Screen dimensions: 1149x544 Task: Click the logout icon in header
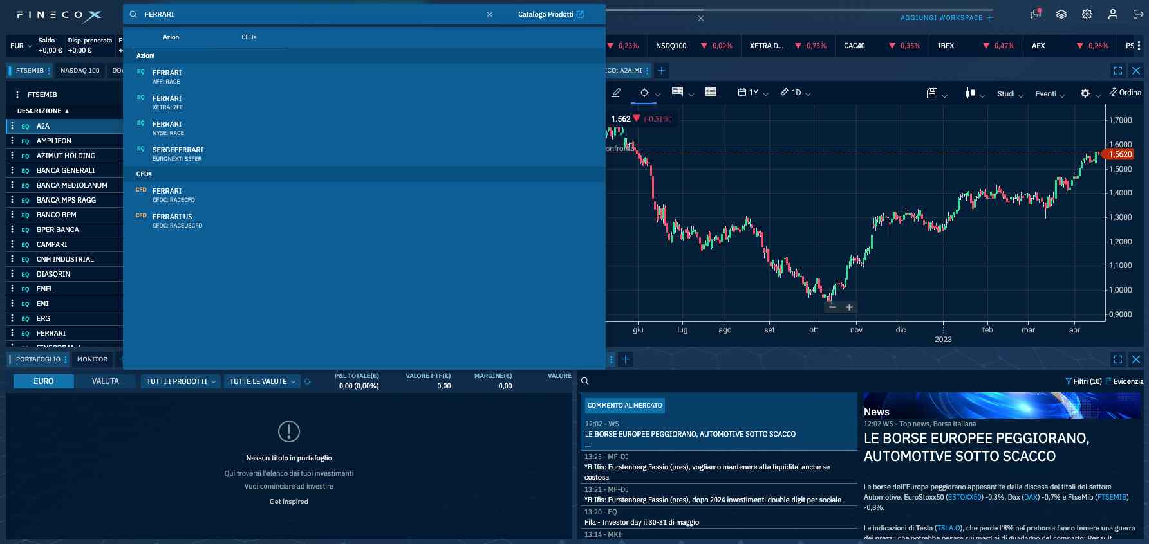[x=1138, y=14]
